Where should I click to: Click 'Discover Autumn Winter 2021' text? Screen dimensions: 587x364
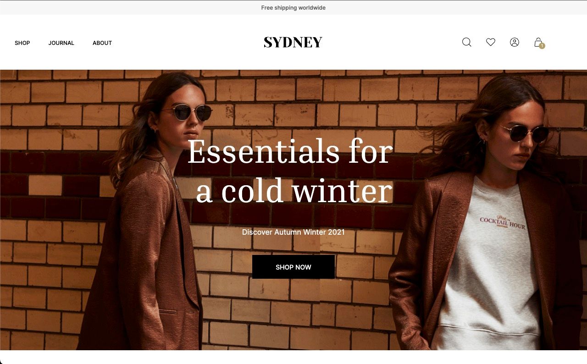pyautogui.click(x=293, y=232)
